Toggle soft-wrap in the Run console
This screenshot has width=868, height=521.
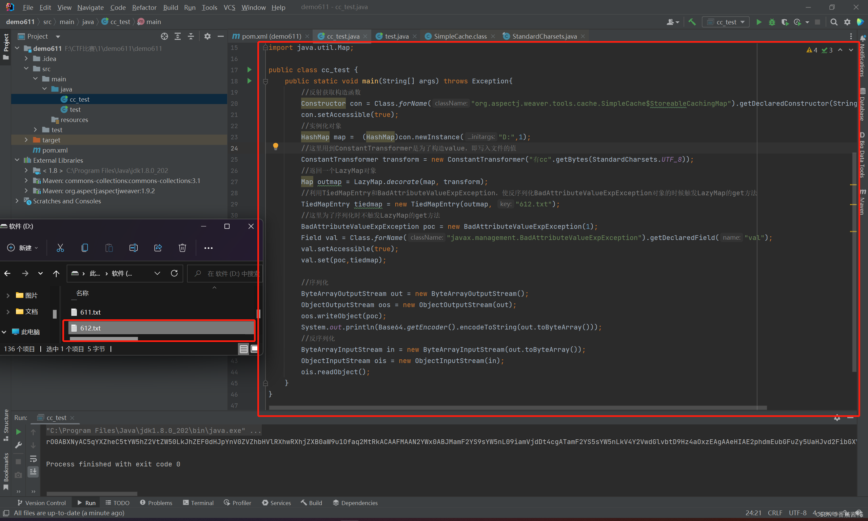(33, 459)
